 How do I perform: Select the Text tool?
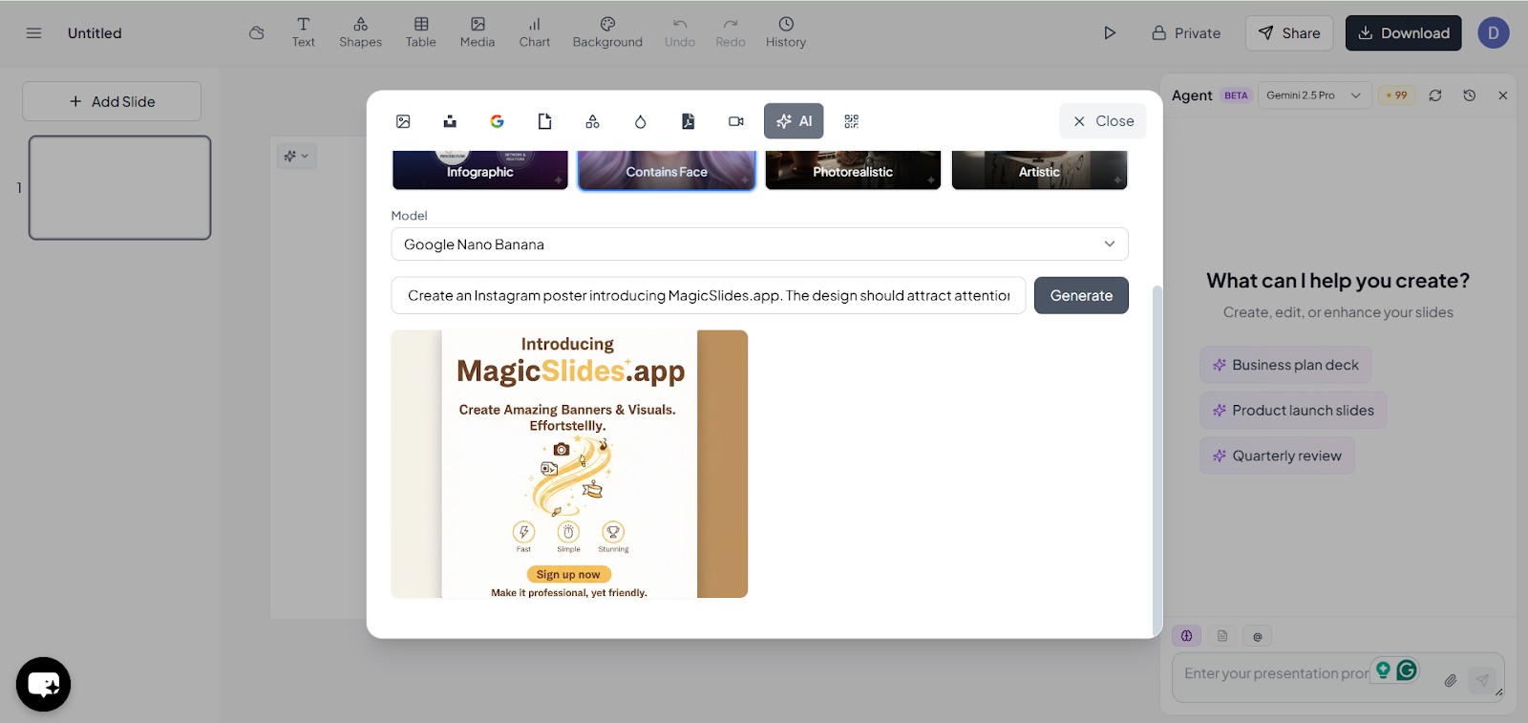click(x=304, y=32)
